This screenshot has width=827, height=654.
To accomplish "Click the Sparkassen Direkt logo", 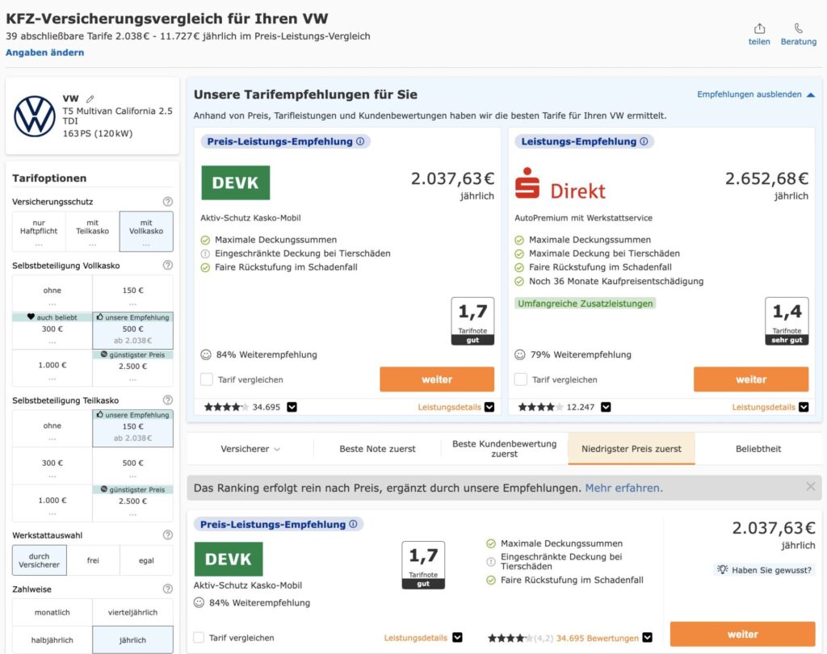I will [560, 183].
